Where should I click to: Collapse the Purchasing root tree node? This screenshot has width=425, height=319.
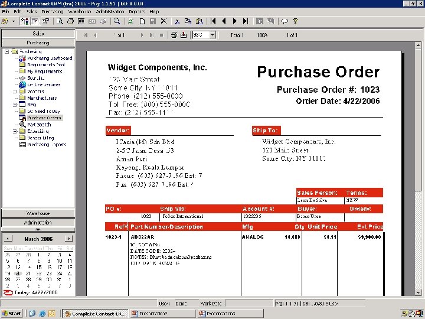coord(6,51)
